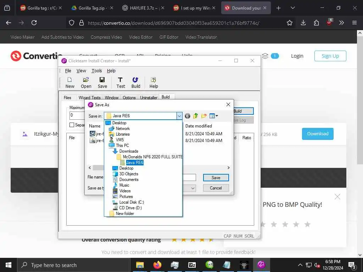363x272 pixels.
Task: Open the View menu in Install Creator
Action: pyautogui.click(x=81, y=71)
